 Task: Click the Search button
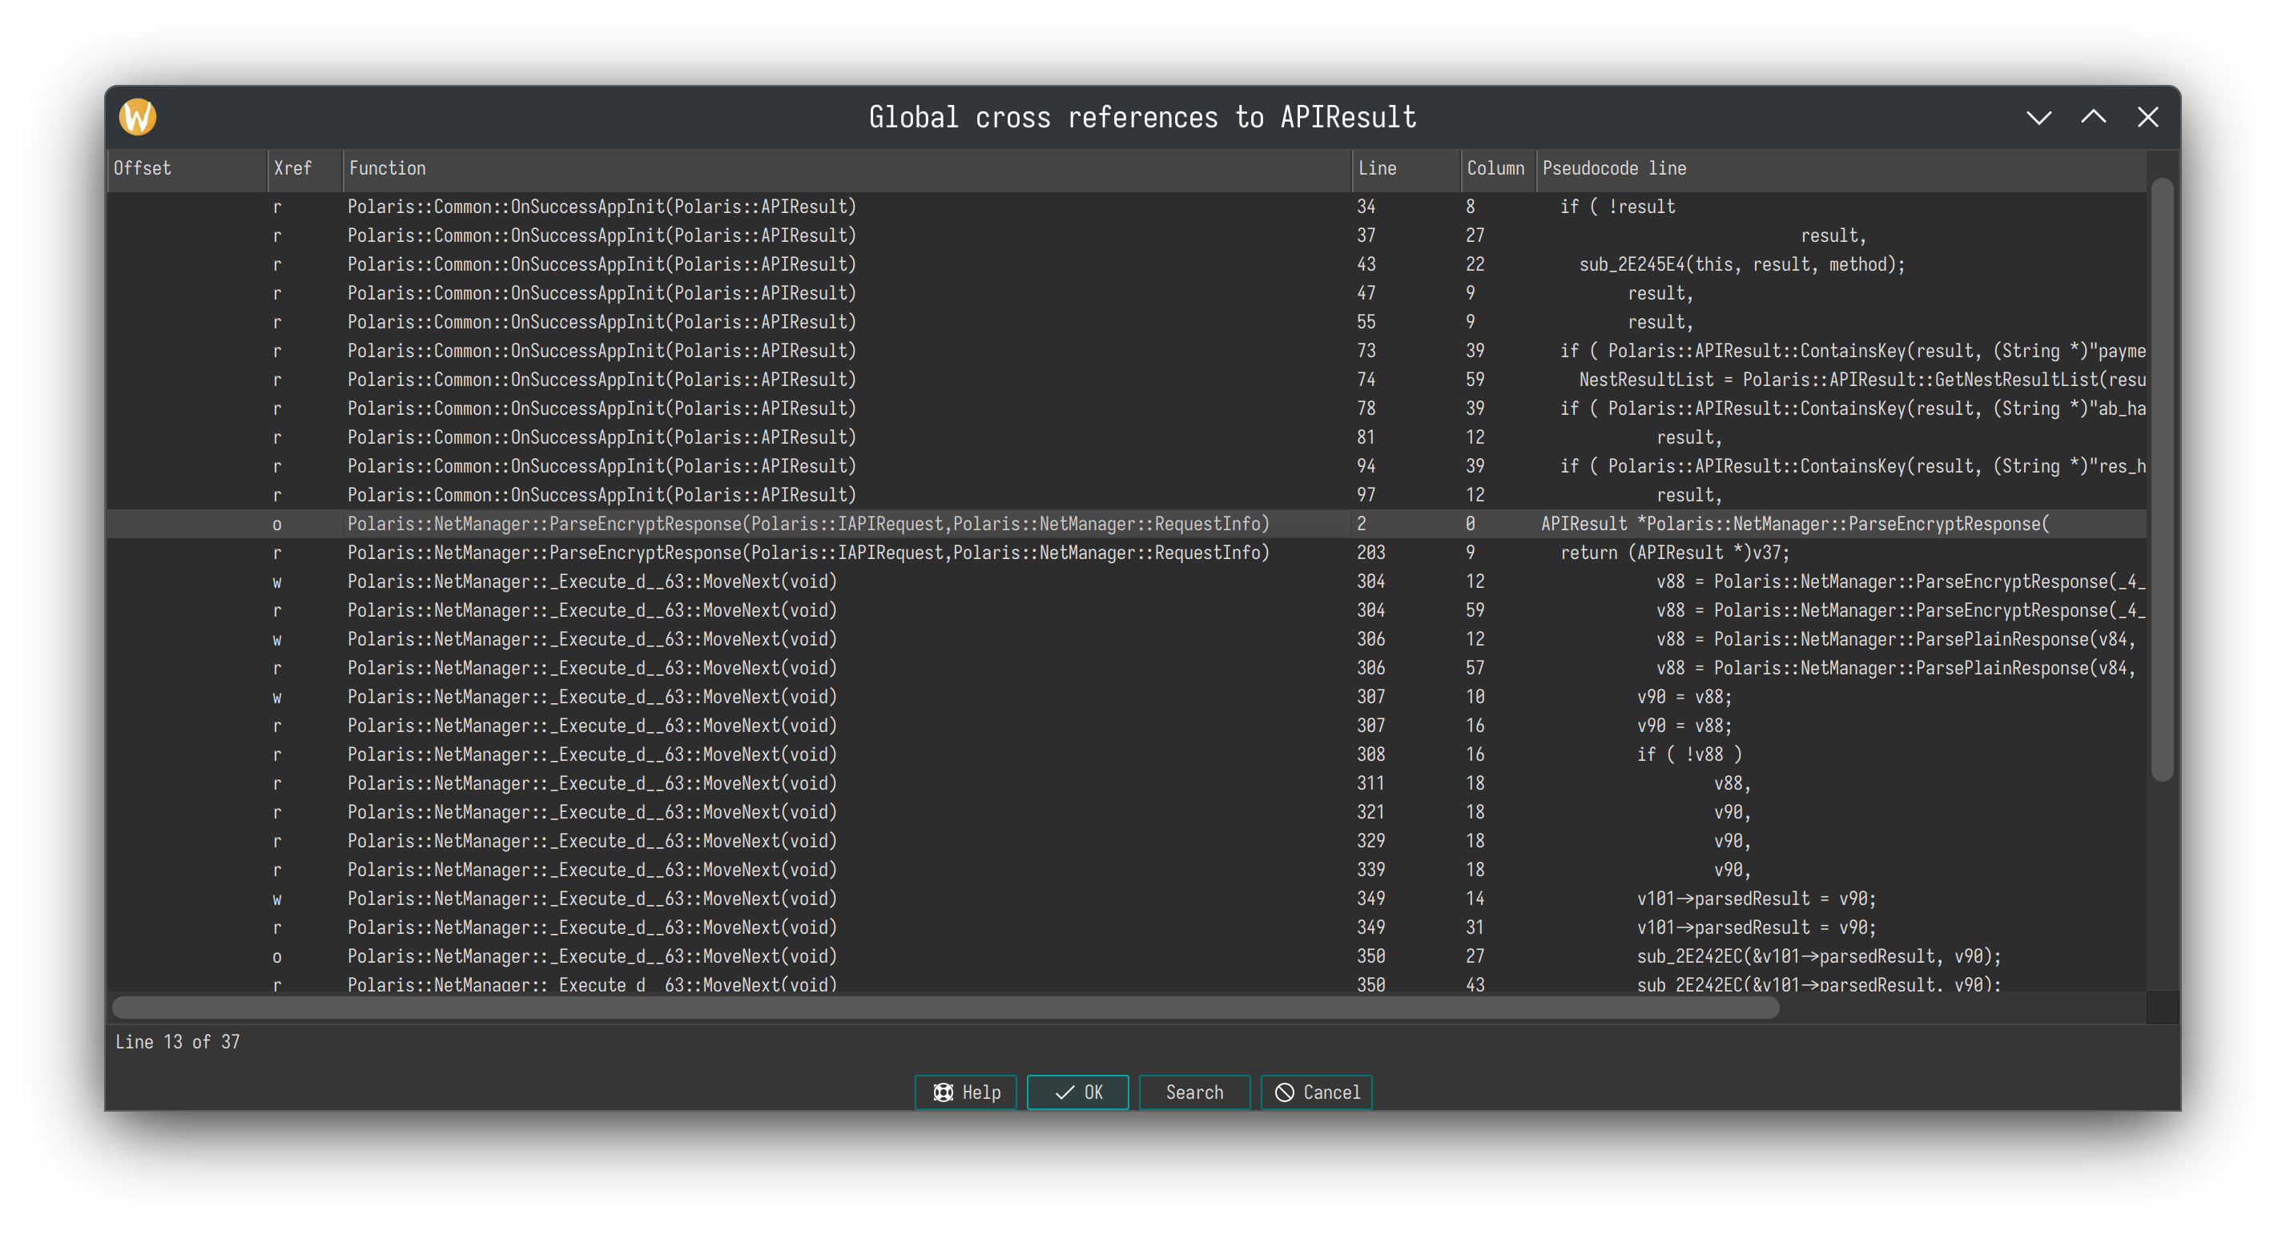point(1193,1092)
